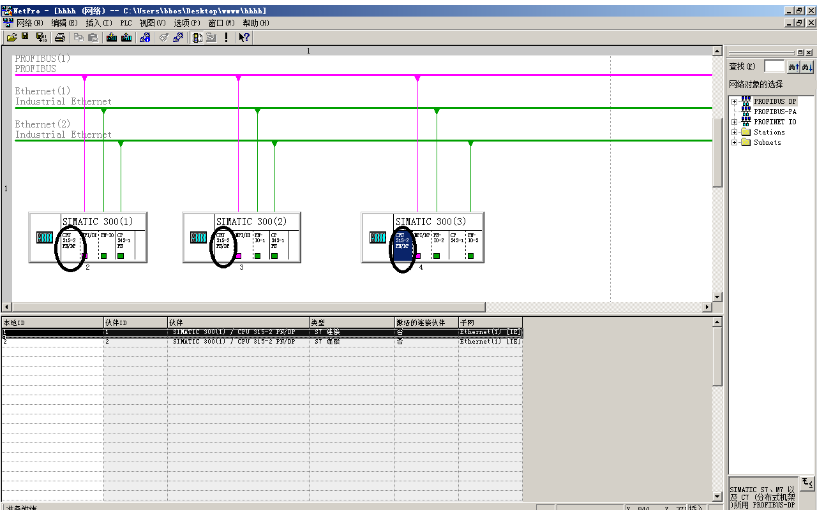Image resolution: width=817 pixels, height=510 pixels.
Task: Expand the PROFIBUS DP tree node
Action: coord(734,101)
